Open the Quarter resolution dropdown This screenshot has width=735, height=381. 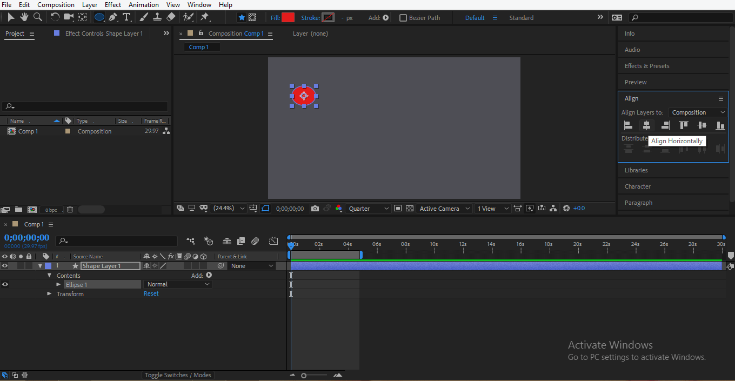368,209
